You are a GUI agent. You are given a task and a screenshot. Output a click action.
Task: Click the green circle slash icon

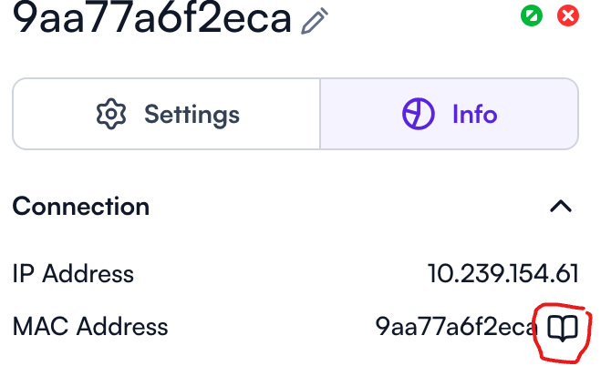coord(532,16)
